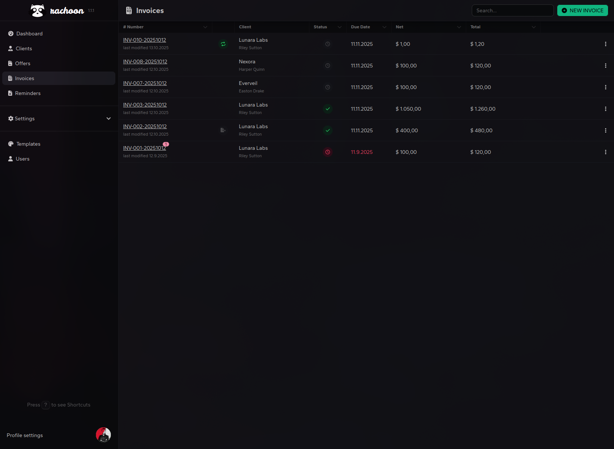Click the notification badge on INV-001
This screenshot has height=449, width=614.
tap(166, 144)
